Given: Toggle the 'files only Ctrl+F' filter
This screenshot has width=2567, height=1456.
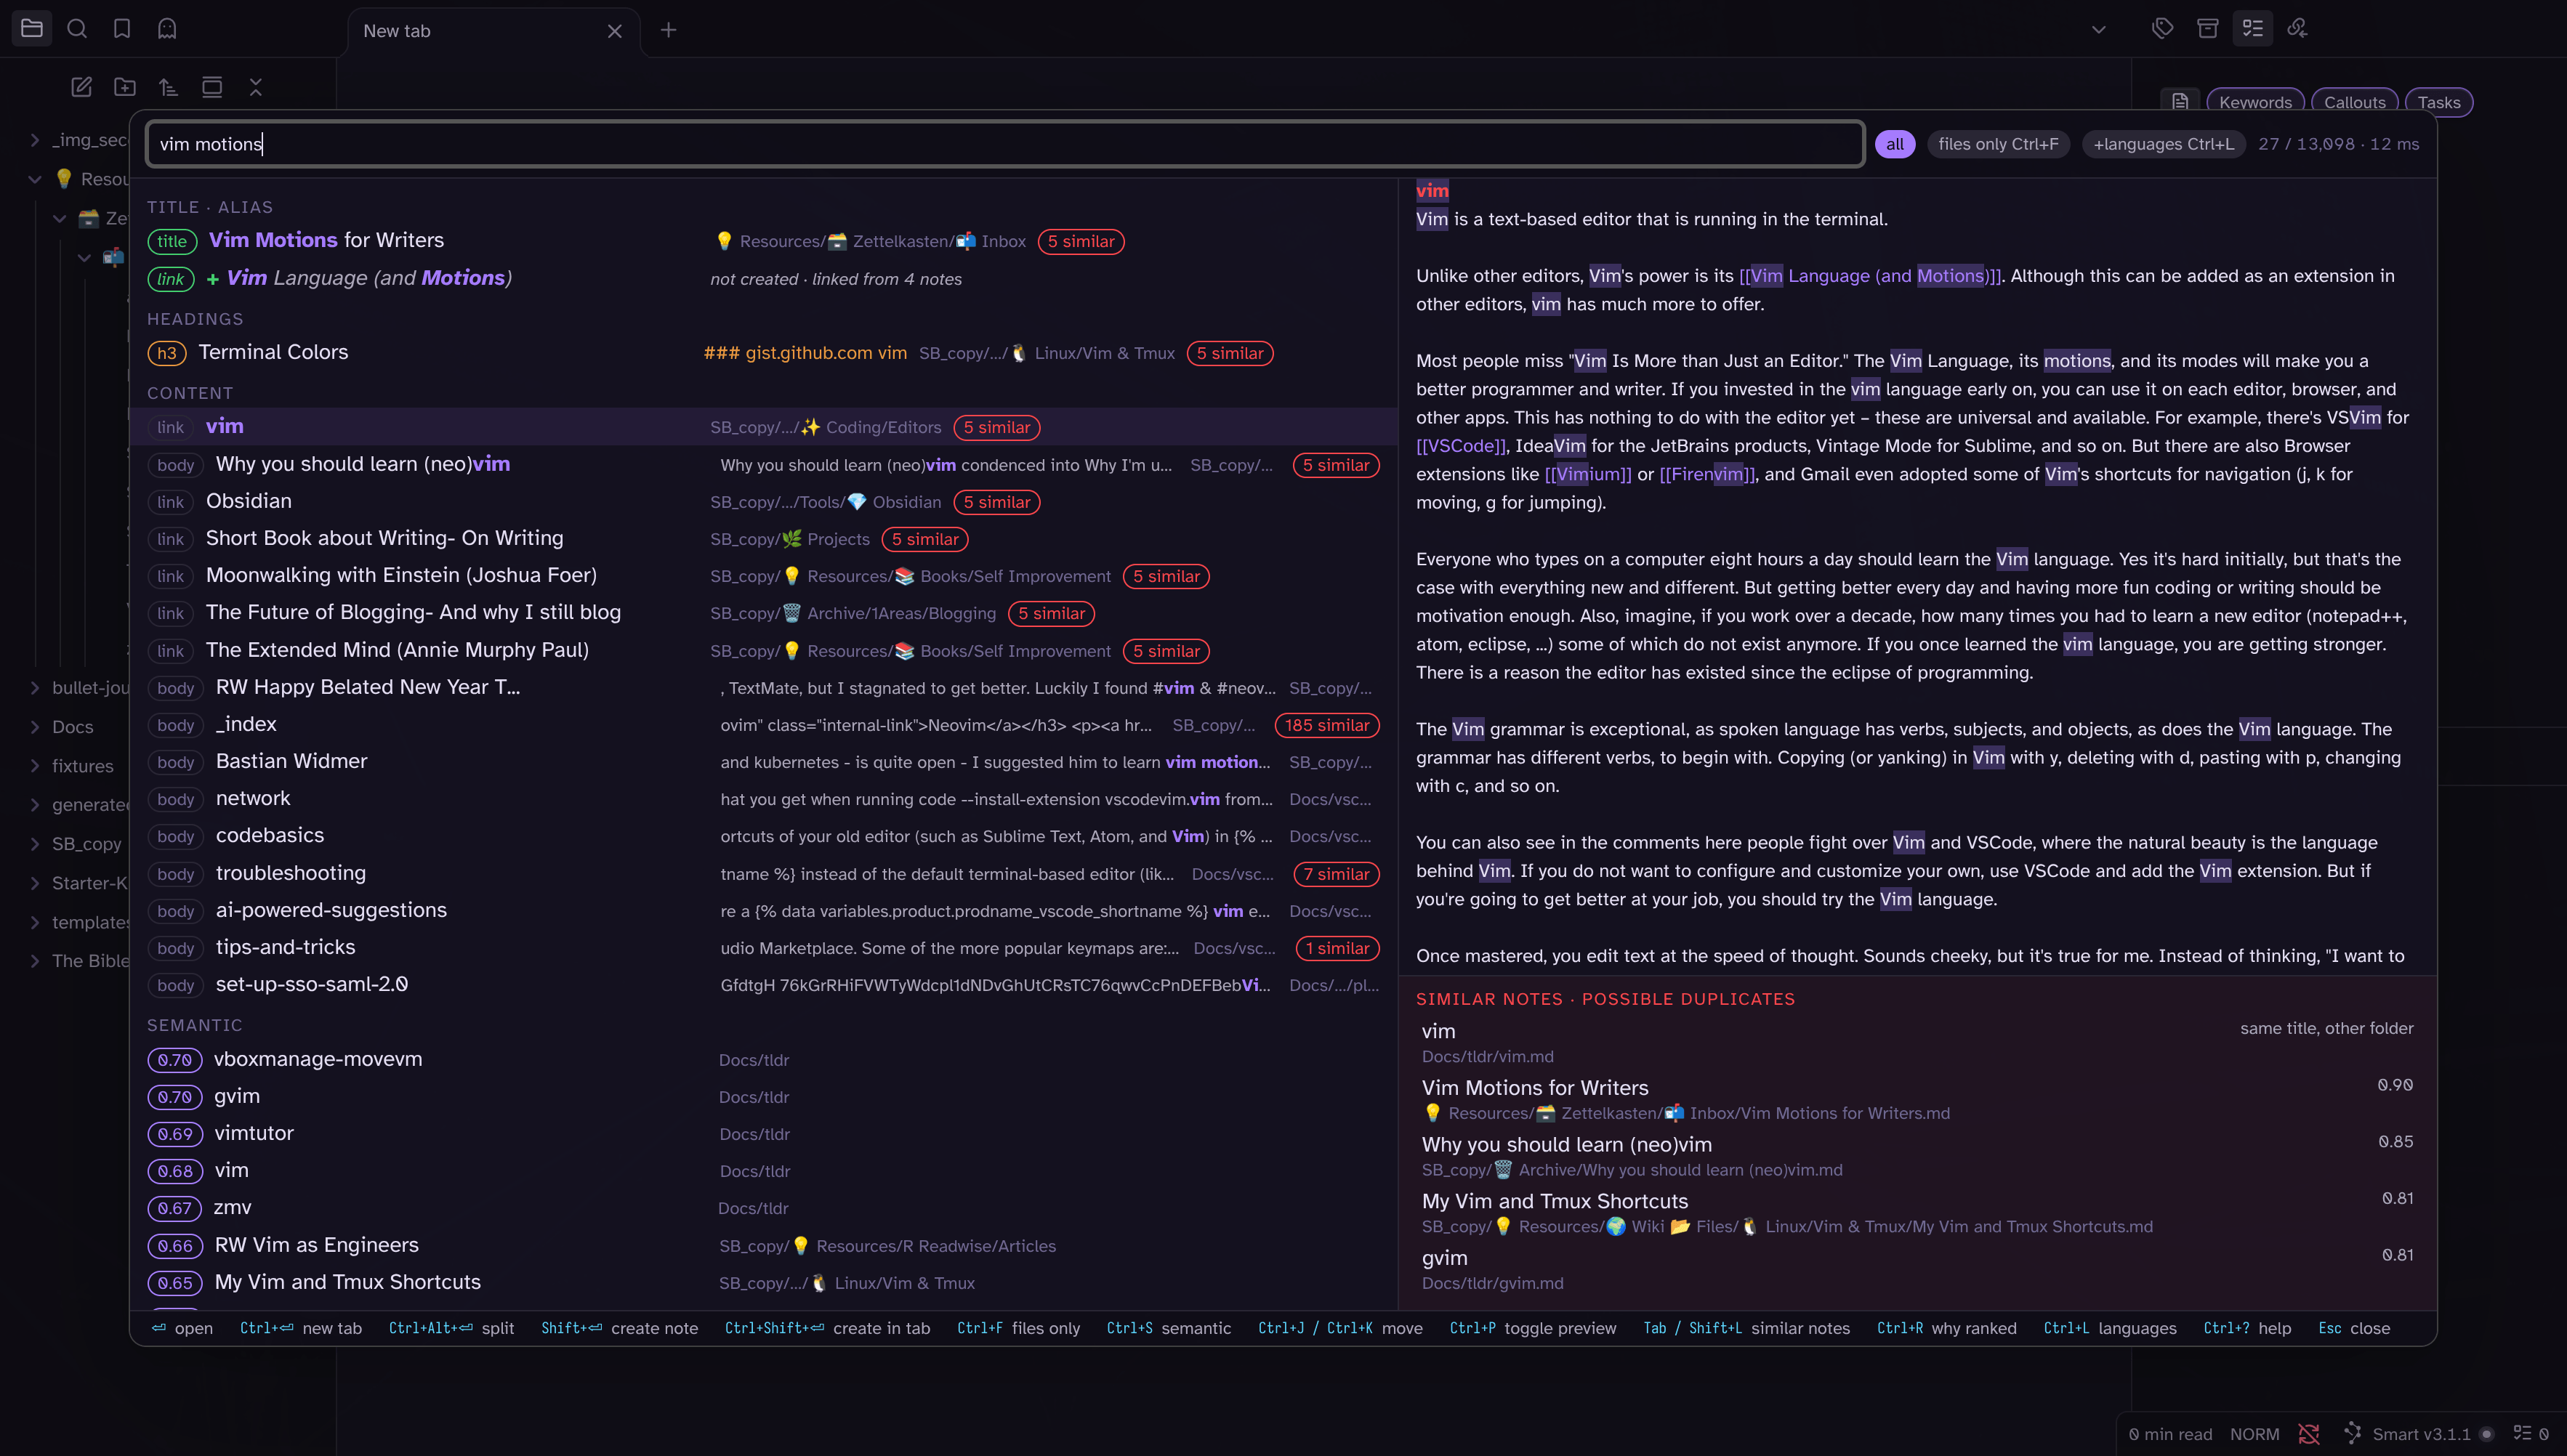Looking at the screenshot, I should (x=1998, y=144).
